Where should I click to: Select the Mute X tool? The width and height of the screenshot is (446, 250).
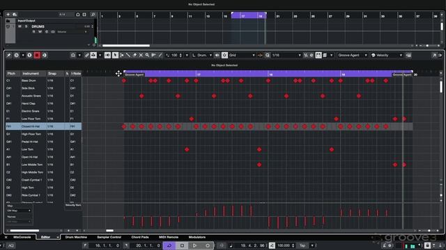click(x=141, y=56)
